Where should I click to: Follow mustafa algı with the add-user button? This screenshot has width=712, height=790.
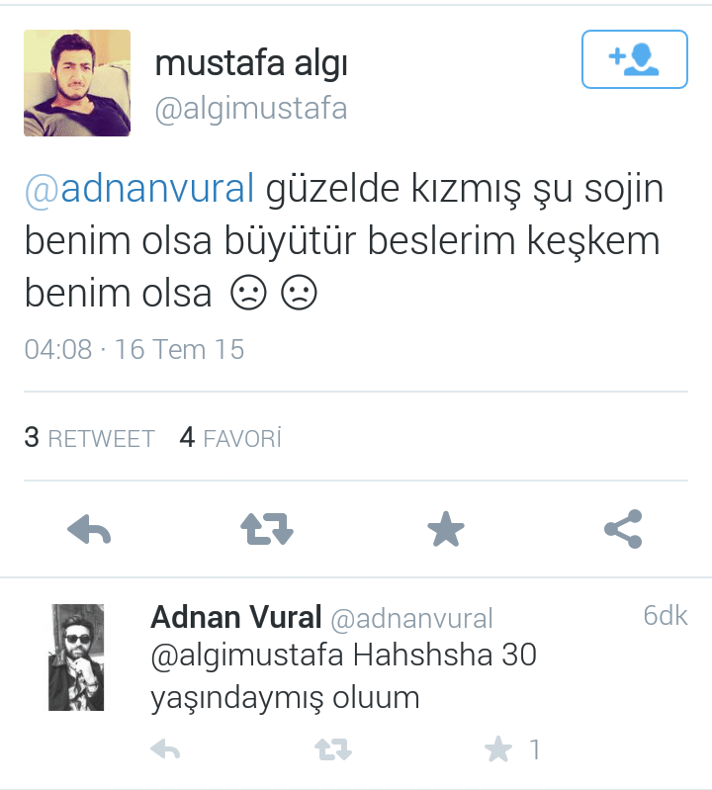click(x=635, y=59)
